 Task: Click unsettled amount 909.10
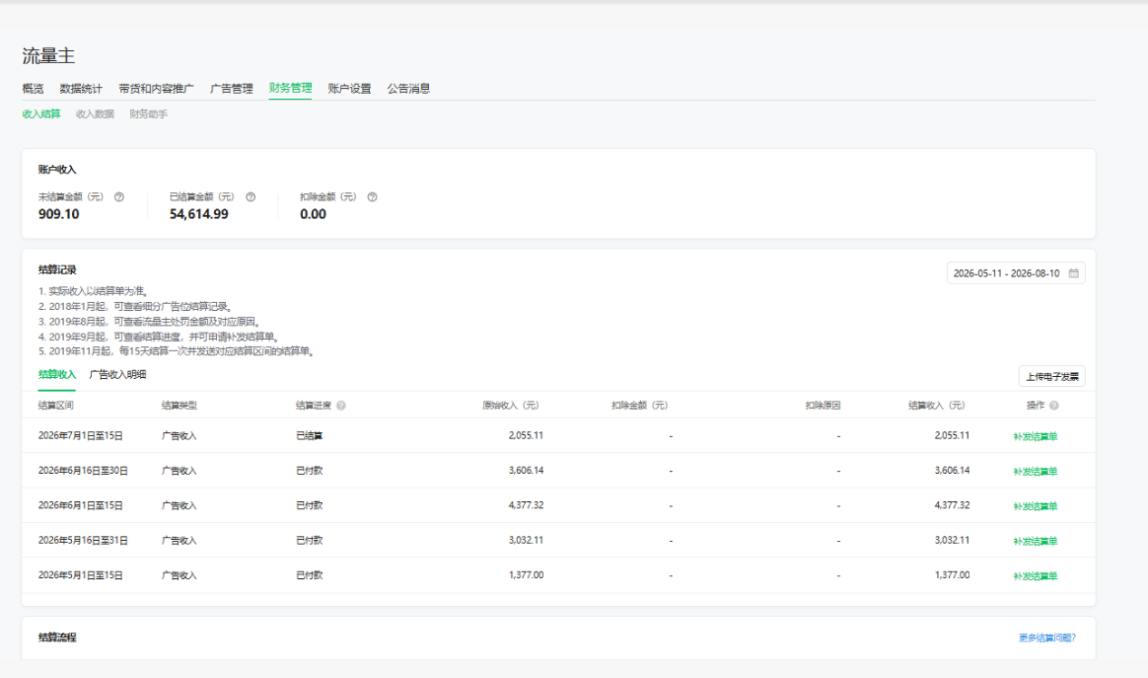pos(58,214)
